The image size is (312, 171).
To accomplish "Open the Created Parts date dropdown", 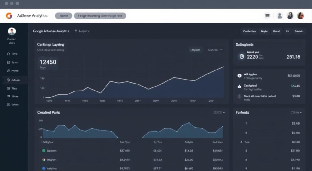I will coord(219,112).
